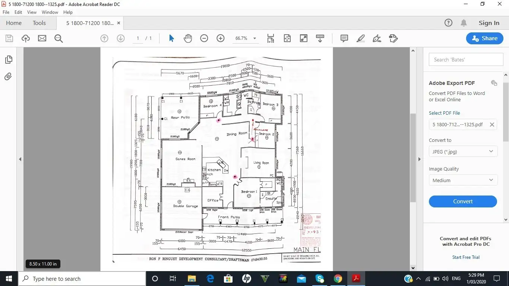Open the Image Quality Medium dropdown
Screen dimensions: 509x286
coord(463,180)
